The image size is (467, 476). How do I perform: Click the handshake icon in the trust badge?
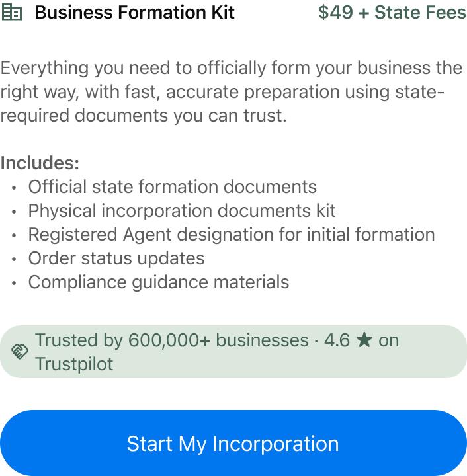pyautogui.click(x=20, y=352)
